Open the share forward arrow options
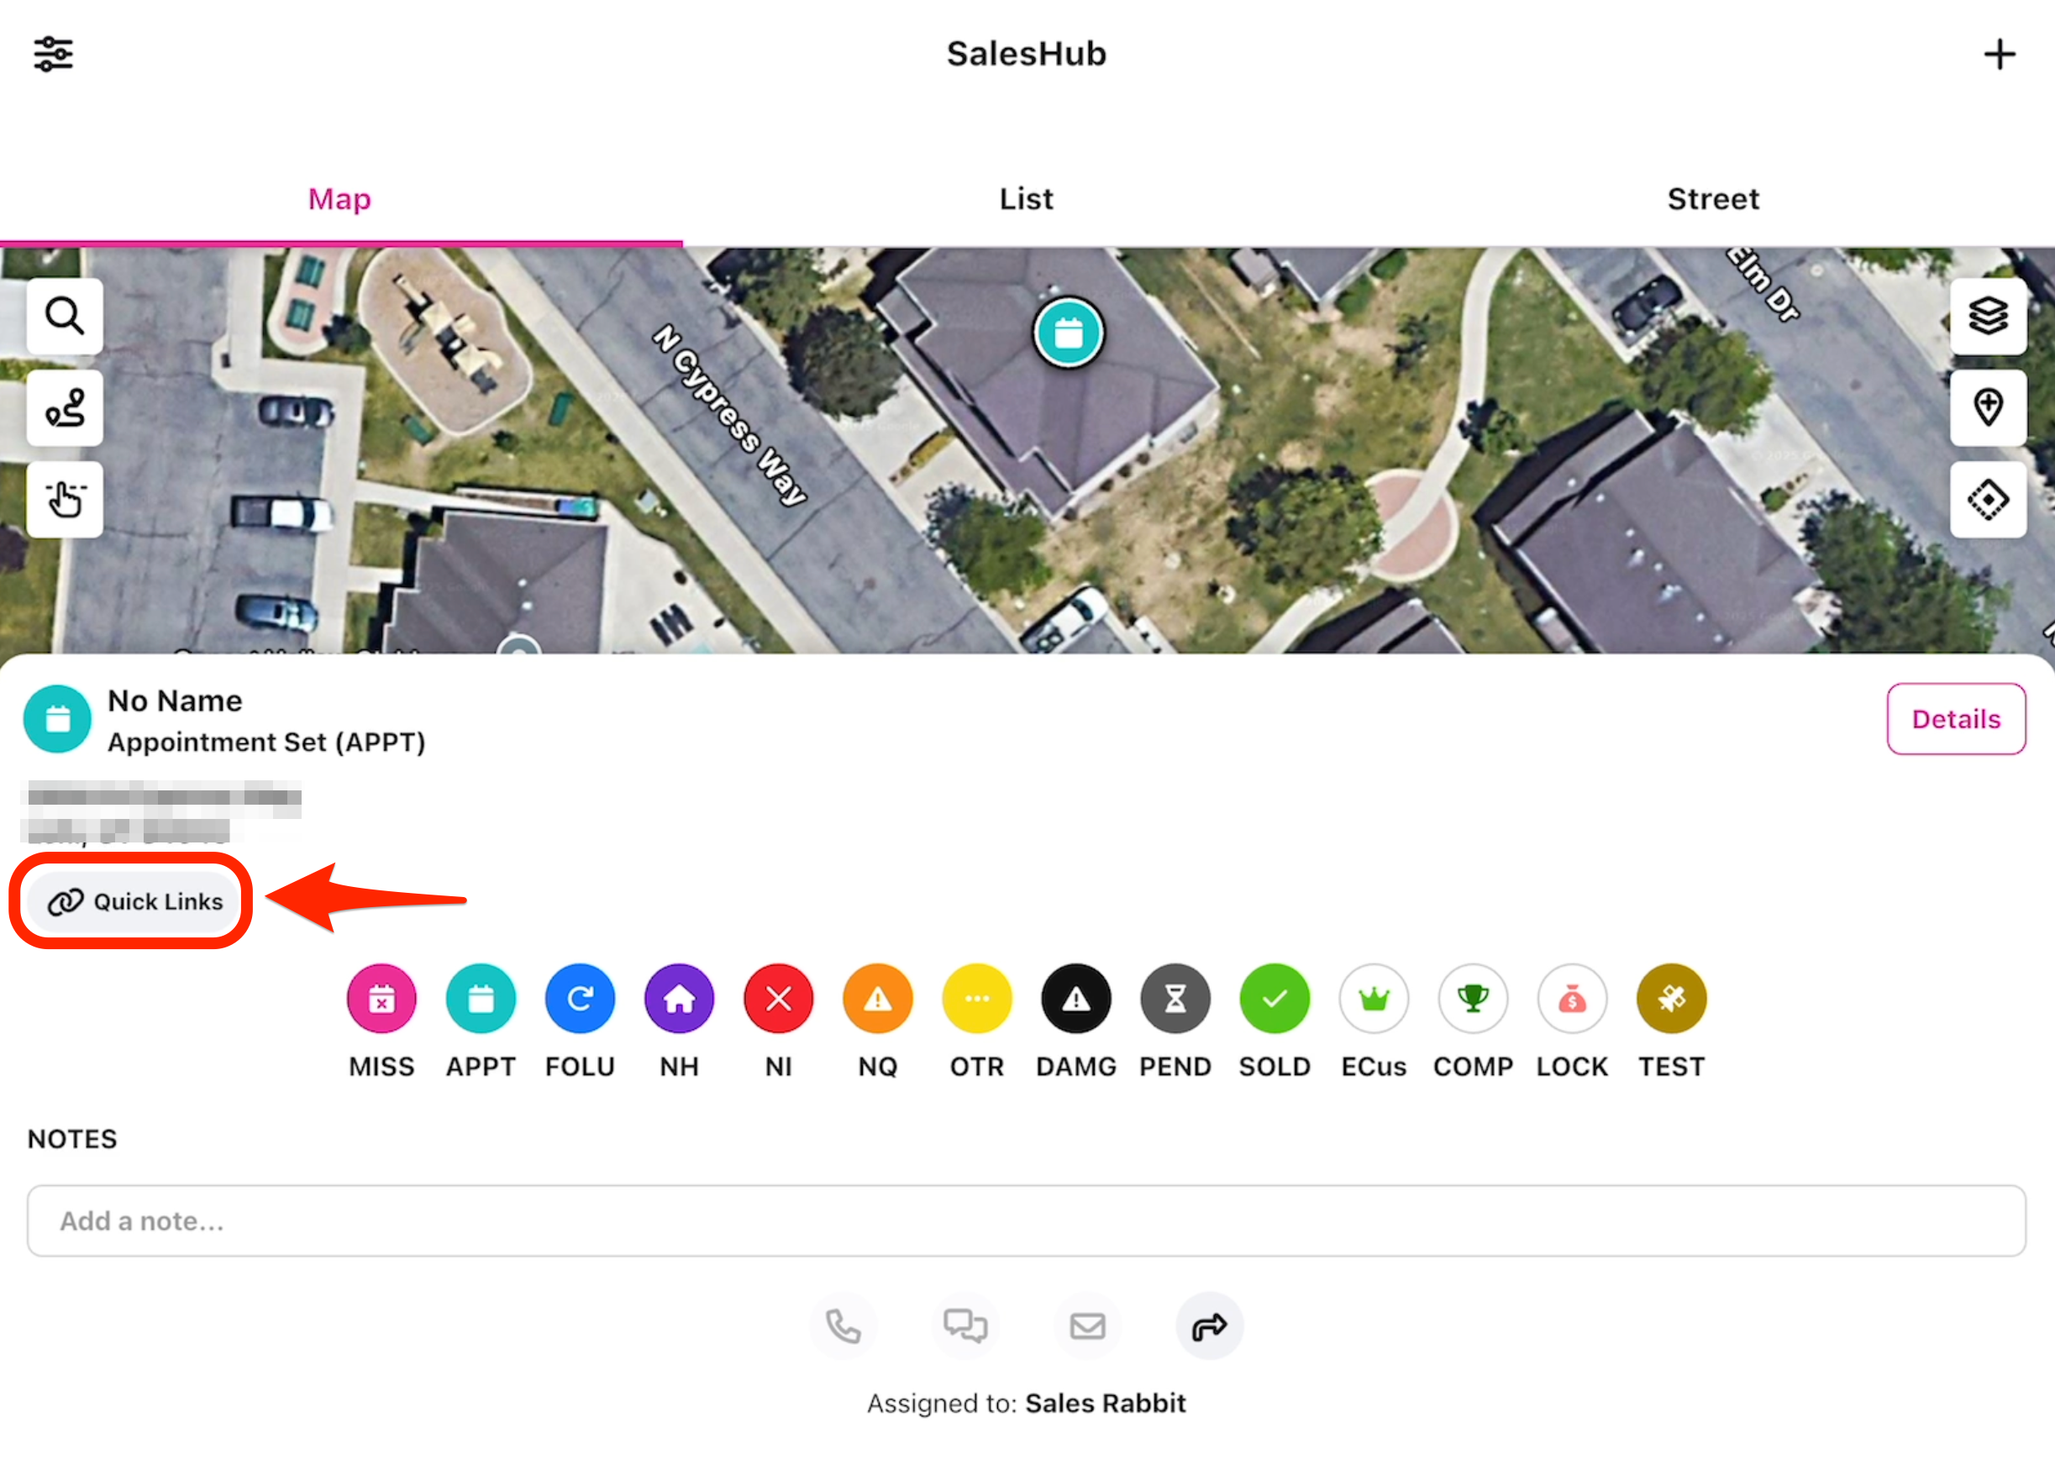The image size is (2055, 1480). [1209, 1326]
